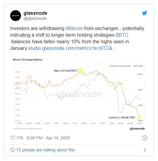The height and width of the screenshot is (161, 158).
Task: Click the High 2,412,236 BTC yellow marker
Action: (x=81, y=71)
